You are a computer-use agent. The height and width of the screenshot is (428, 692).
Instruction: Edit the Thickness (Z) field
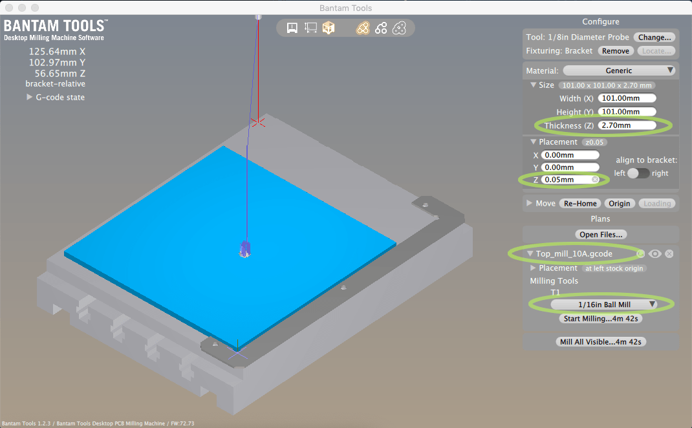tap(627, 125)
